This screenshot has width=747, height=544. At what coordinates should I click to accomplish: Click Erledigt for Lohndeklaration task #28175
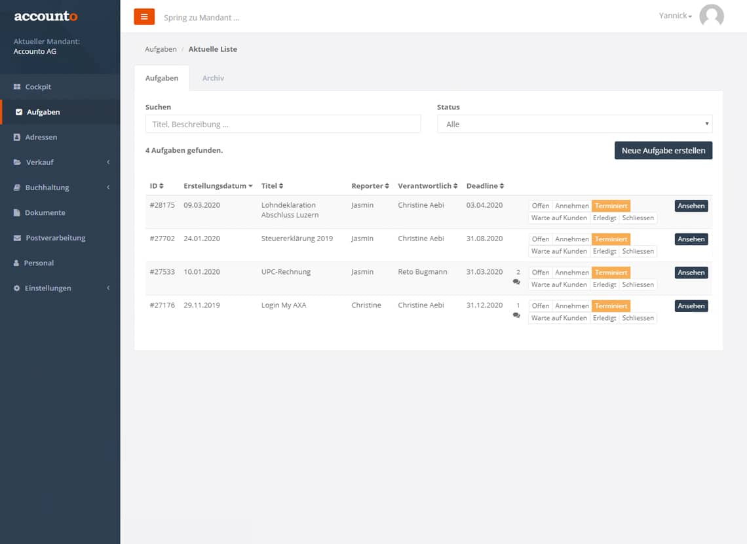click(604, 218)
